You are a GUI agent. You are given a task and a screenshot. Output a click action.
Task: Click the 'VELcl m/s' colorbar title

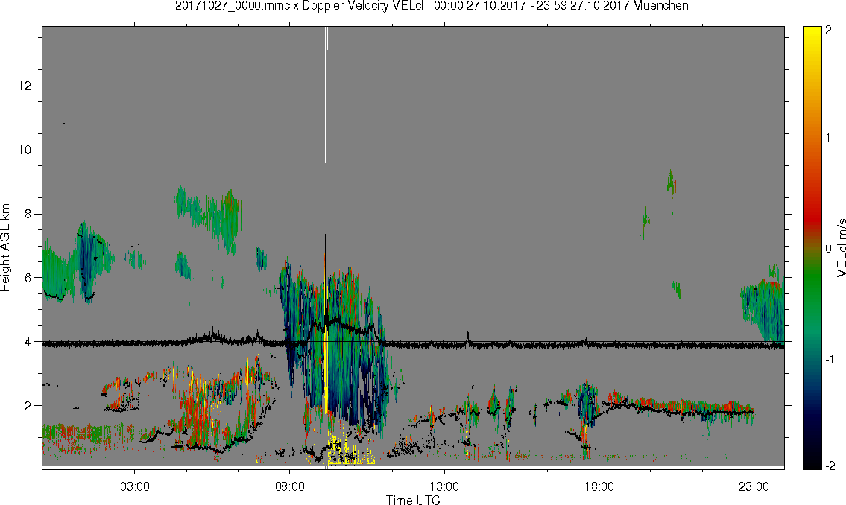tap(841, 248)
